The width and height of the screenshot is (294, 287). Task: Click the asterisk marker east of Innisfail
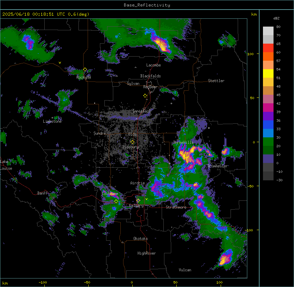tap(171, 104)
